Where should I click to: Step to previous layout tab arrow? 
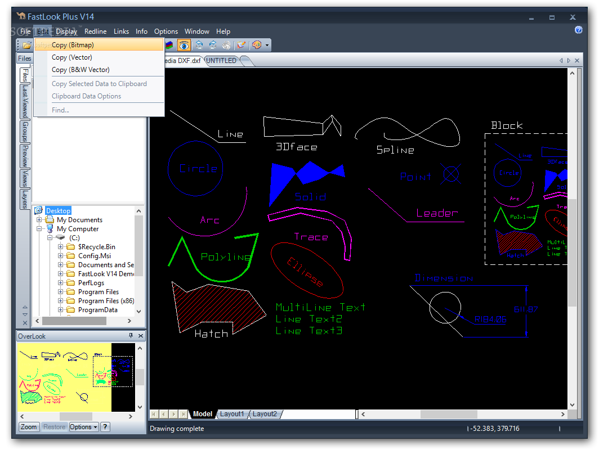coord(164,414)
